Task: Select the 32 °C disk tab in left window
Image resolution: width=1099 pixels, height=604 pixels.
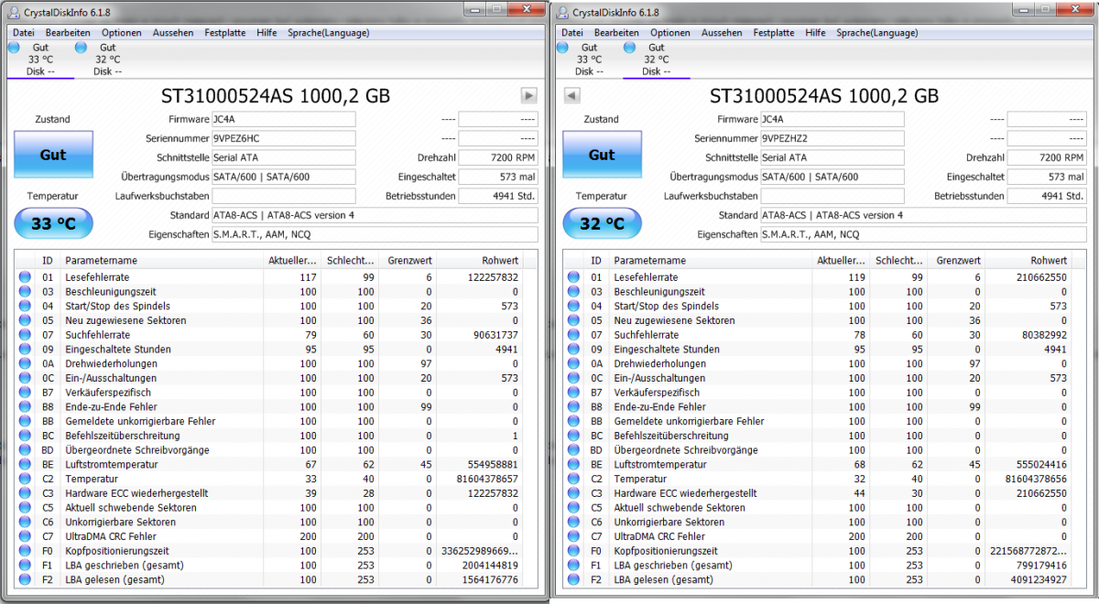Action: click(x=107, y=59)
